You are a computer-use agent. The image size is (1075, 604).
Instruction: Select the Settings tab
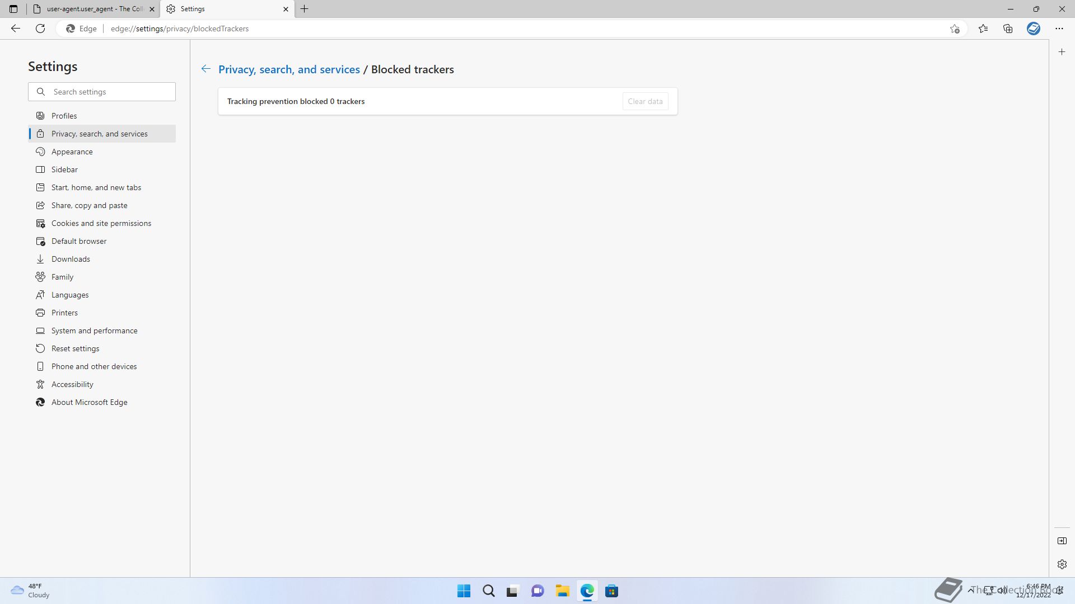[227, 9]
